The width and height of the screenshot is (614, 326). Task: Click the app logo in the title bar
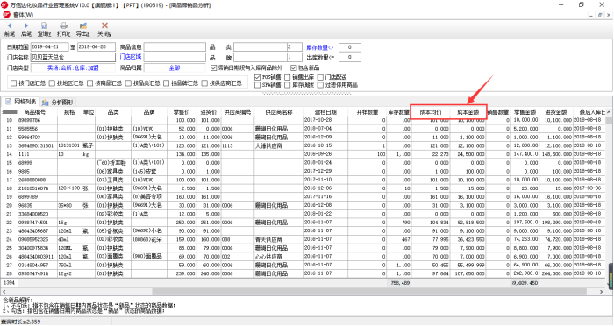click(x=4, y=5)
